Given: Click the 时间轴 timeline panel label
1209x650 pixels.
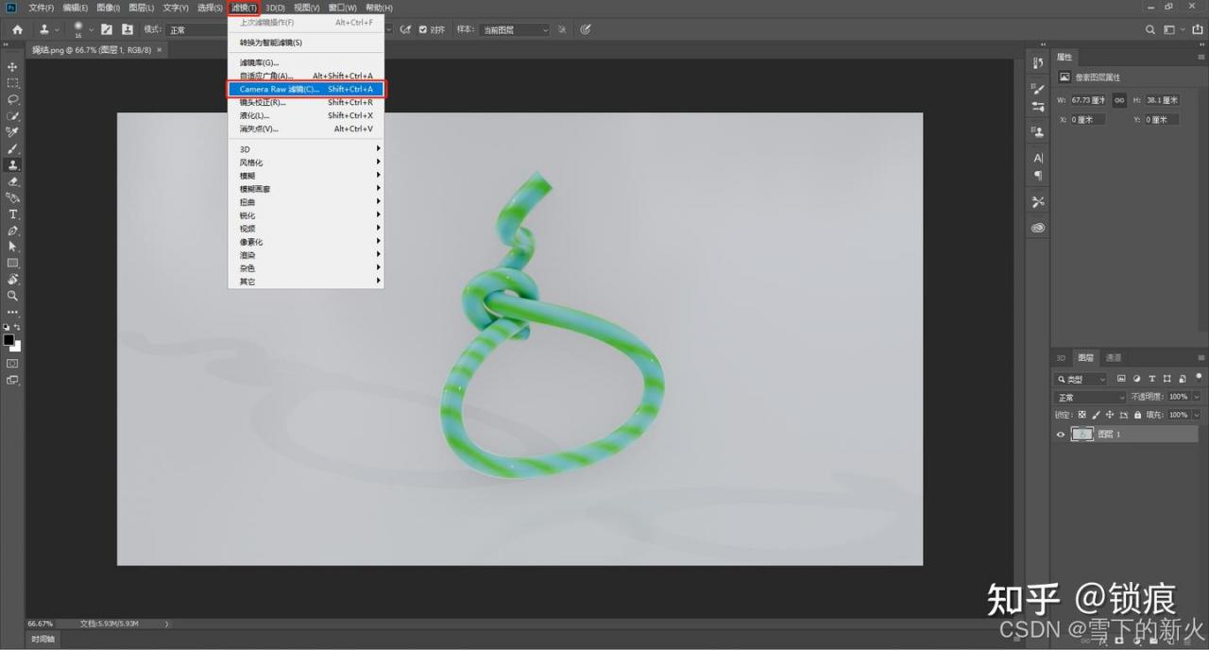Looking at the screenshot, I should click(43, 640).
